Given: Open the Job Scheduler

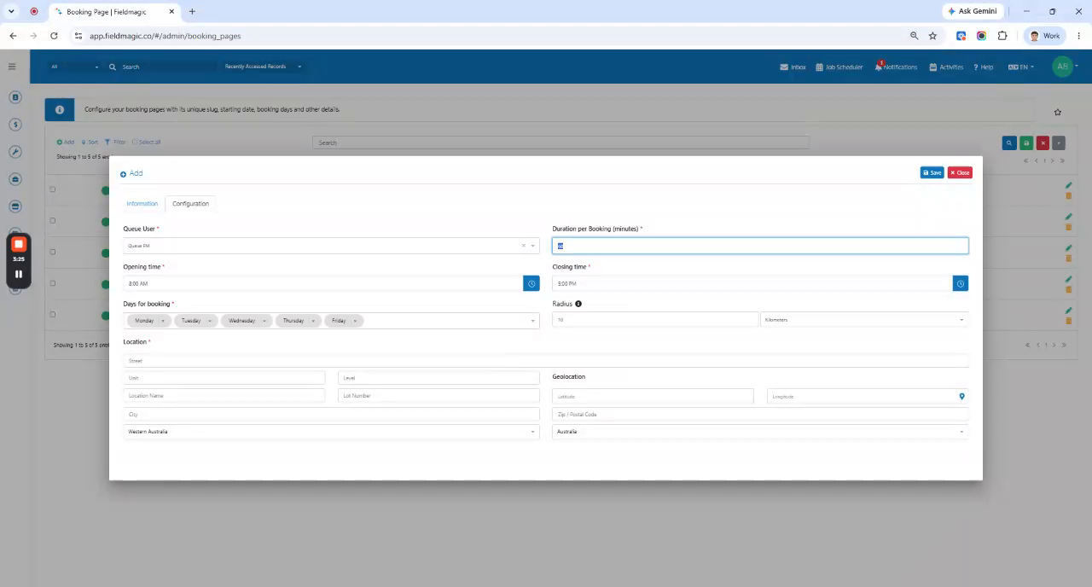Looking at the screenshot, I should point(839,67).
